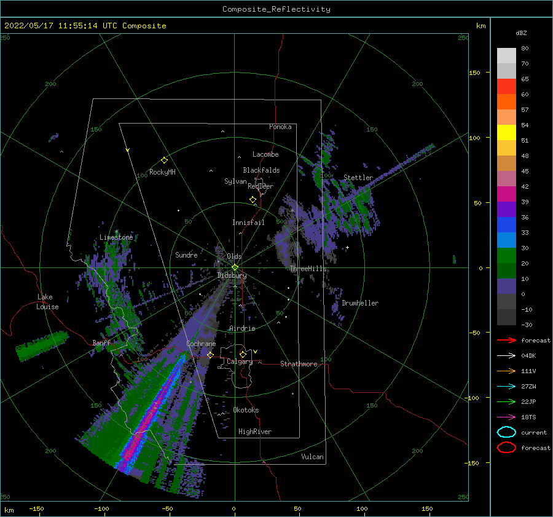Image resolution: width=553 pixels, height=517 pixels.
Task: Click the RockyMH label
Action: click(x=162, y=172)
